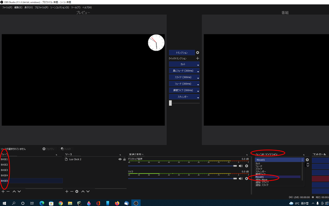Open the 黒にフェード (300ms) dropdown arrow
The height and width of the screenshot is (206, 329).
[x=198, y=71]
